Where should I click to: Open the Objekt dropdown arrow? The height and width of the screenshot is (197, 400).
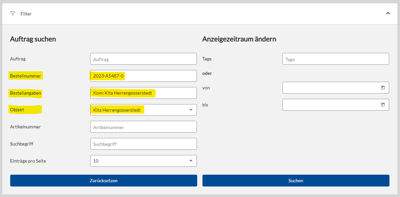[191, 110]
